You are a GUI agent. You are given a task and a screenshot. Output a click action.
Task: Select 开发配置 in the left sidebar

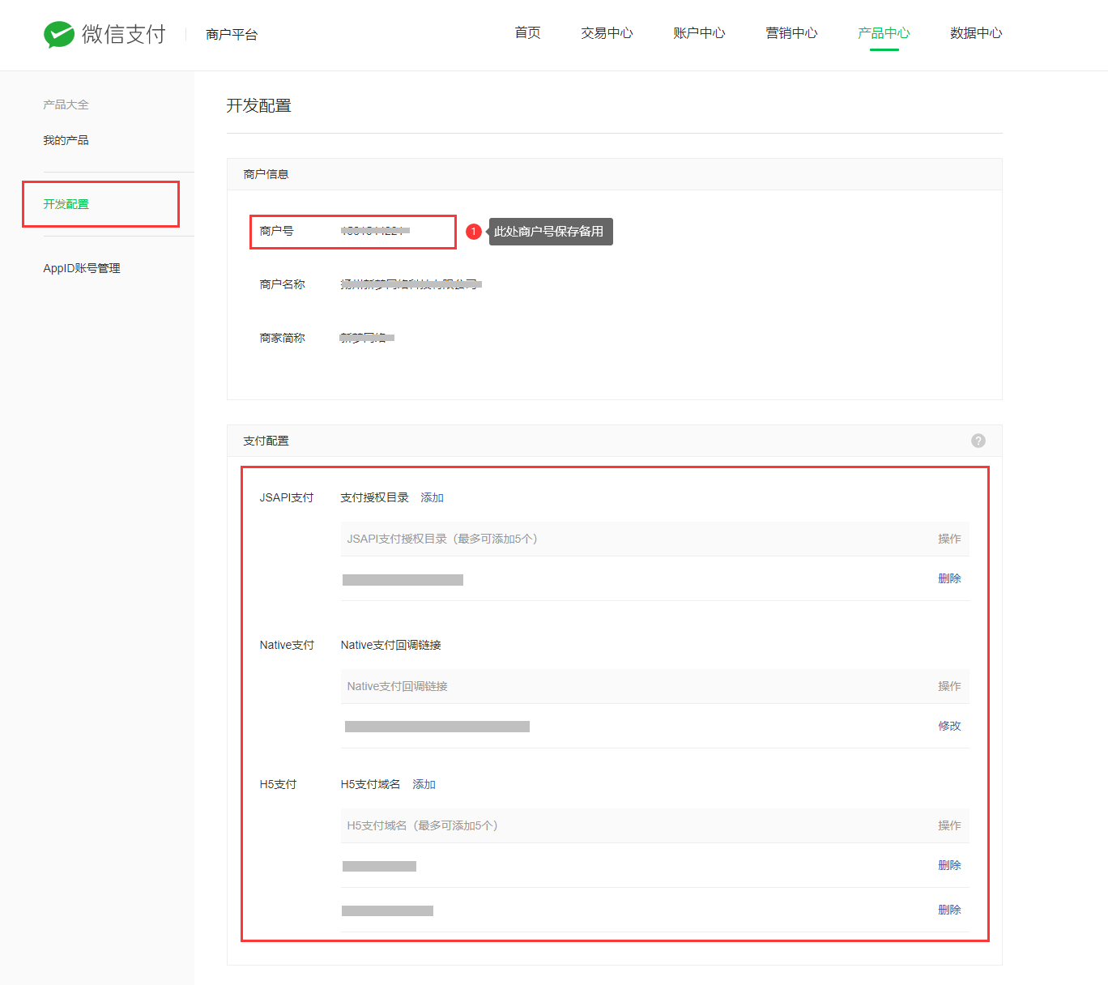[x=66, y=204]
